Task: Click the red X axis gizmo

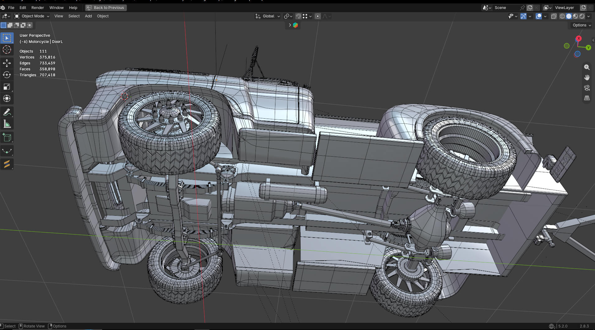Action: point(579,38)
